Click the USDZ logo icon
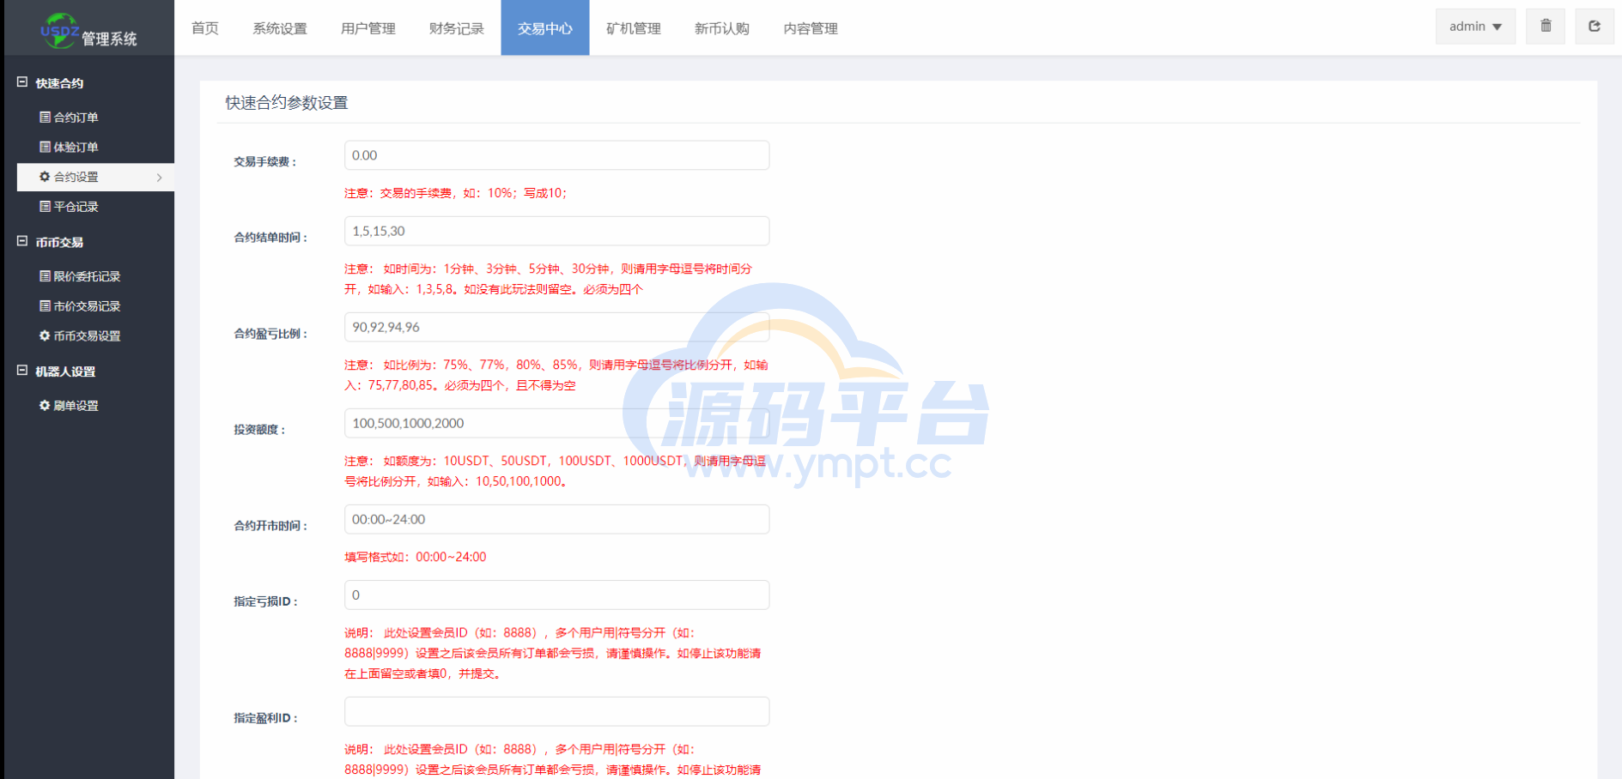The height and width of the screenshot is (779, 1622). point(59,31)
